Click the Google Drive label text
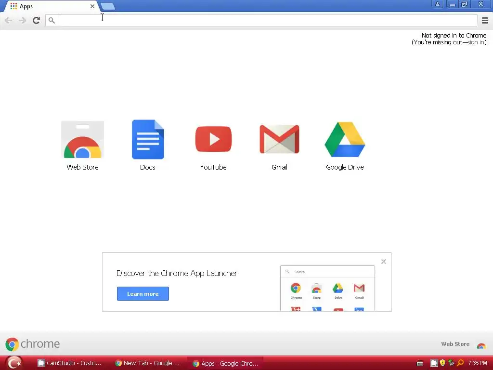The height and width of the screenshot is (370, 493). pos(345,167)
